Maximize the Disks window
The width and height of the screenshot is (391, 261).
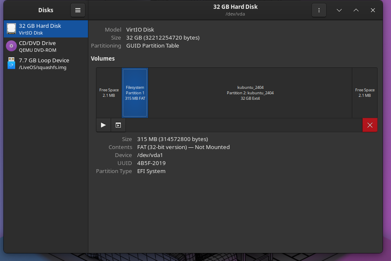356,10
